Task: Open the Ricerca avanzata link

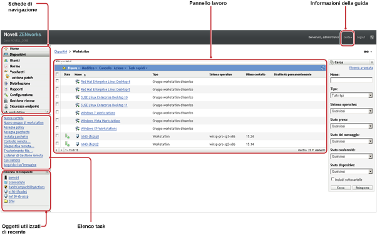Action: pos(361,68)
